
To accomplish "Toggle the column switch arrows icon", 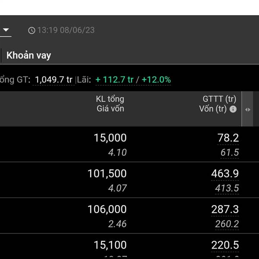I will [x=248, y=110].
